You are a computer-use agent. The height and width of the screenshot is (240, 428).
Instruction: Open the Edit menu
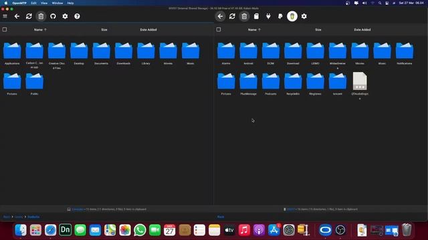coord(33,3)
